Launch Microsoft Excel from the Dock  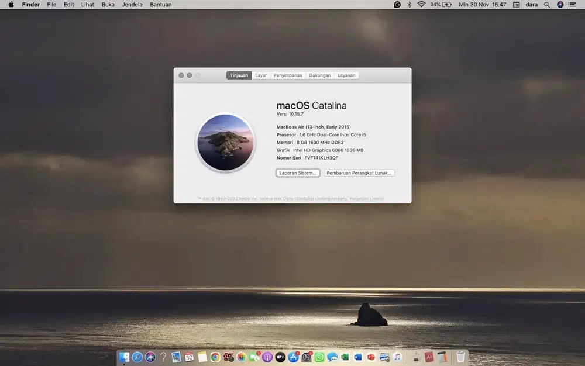[344, 357]
